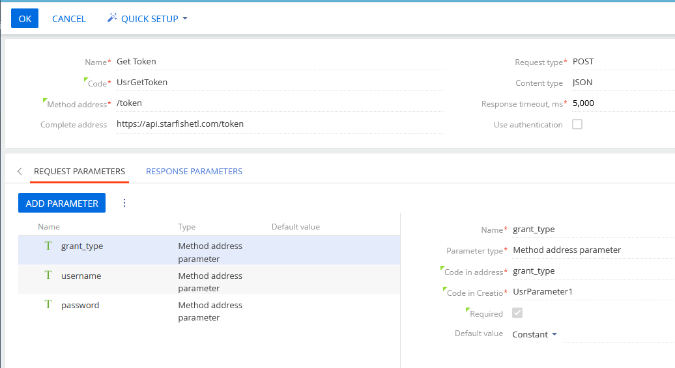Open the Content type JSON dropdown
675x368 pixels.
(624, 83)
